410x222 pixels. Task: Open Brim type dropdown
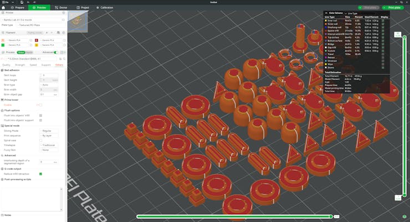pos(49,85)
